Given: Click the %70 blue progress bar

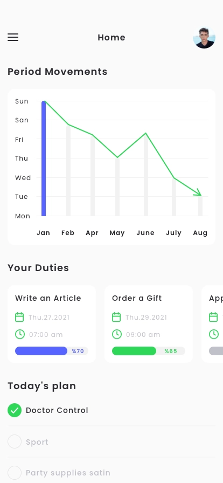Looking at the screenshot, I should tap(52, 351).
